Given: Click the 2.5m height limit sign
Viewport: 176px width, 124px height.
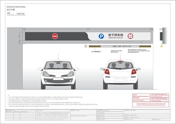Looking at the screenshot, I should 130,36.
